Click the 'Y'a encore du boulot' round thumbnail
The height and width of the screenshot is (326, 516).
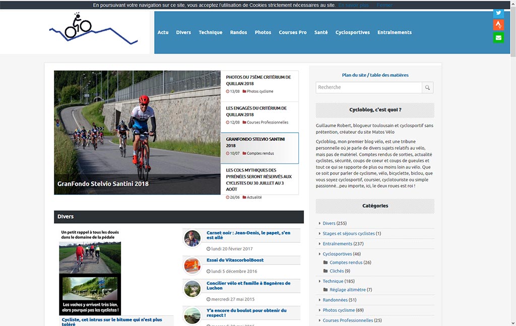point(192,315)
